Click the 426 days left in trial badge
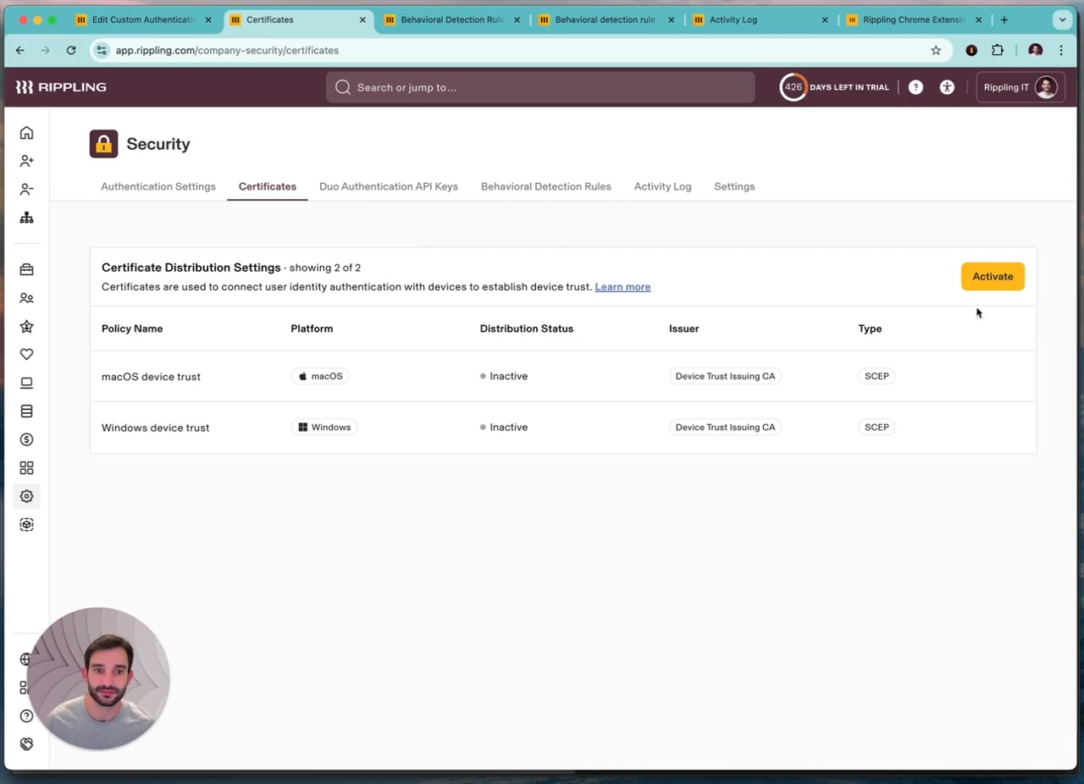The image size is (1084, 784). [x=834, y=87]
